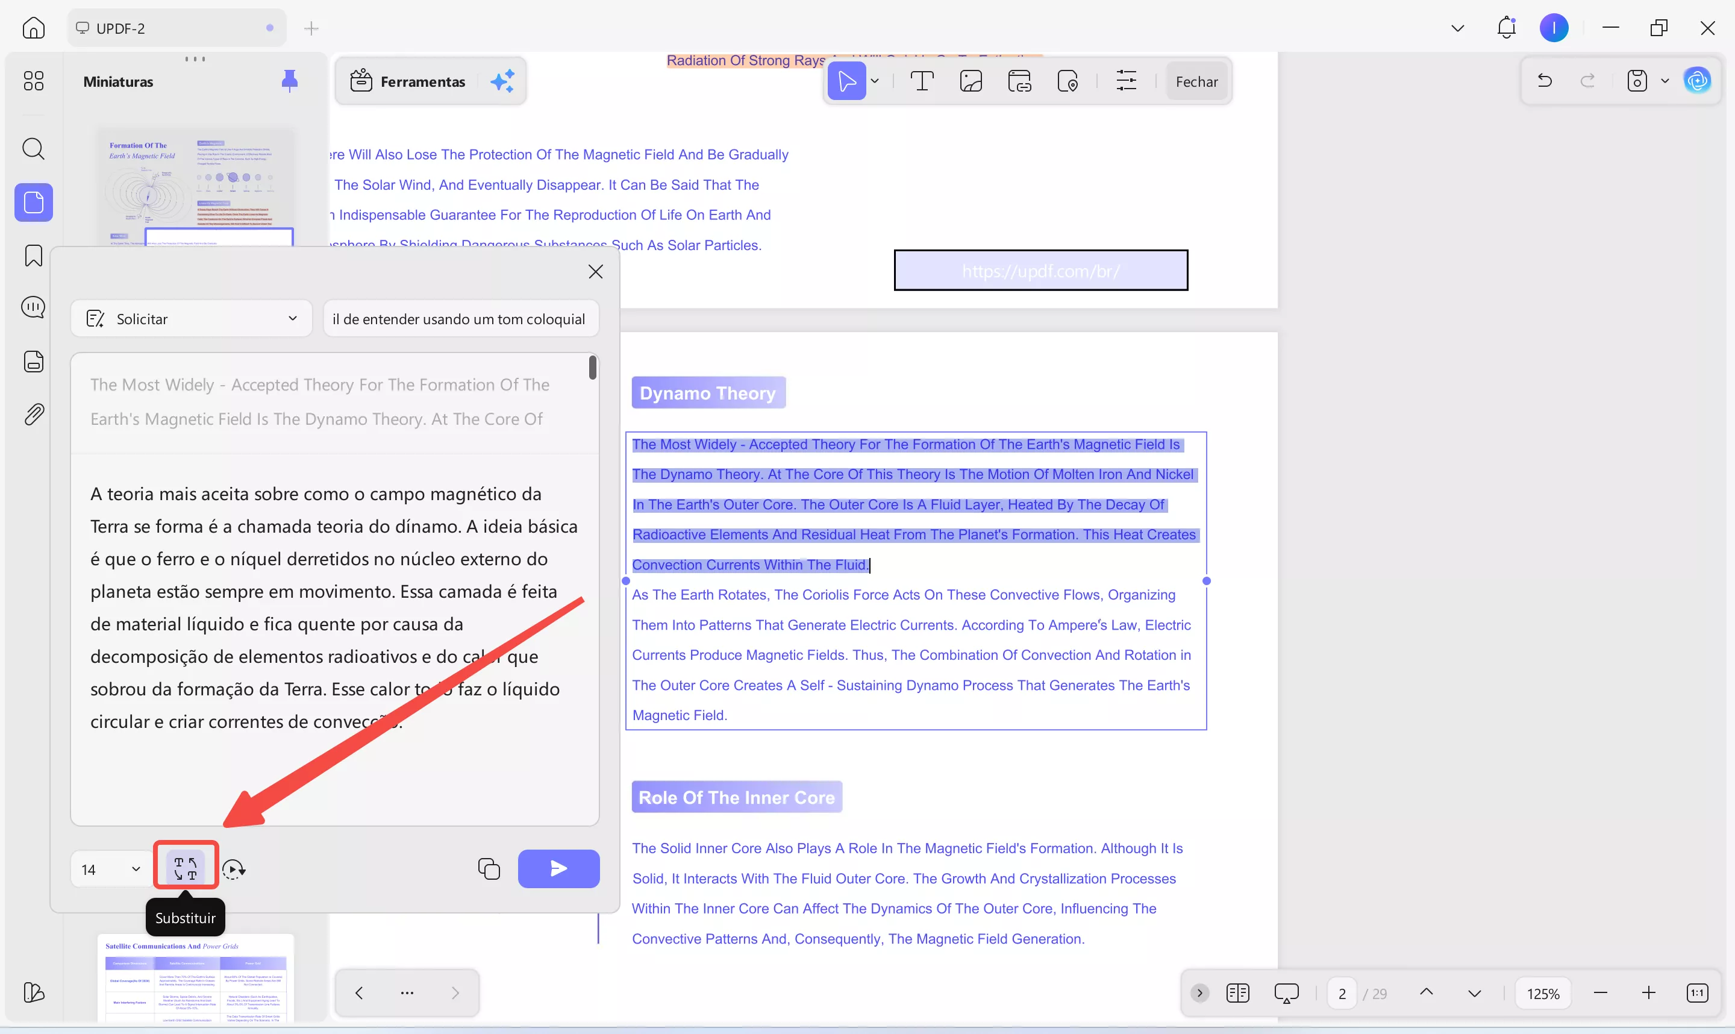Open the Attachments paperclip panel

pyautogui.click(x=33, y=415)
